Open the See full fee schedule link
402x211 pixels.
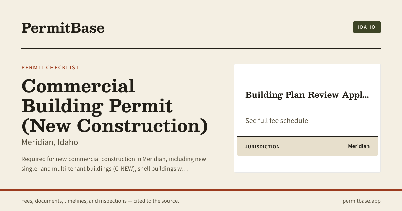276,121
